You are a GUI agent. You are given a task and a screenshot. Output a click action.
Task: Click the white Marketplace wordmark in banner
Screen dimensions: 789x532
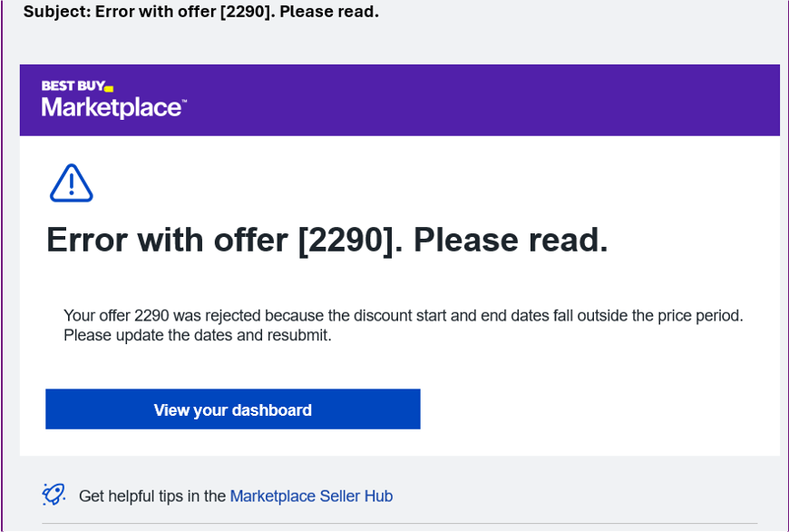[112, 107]
